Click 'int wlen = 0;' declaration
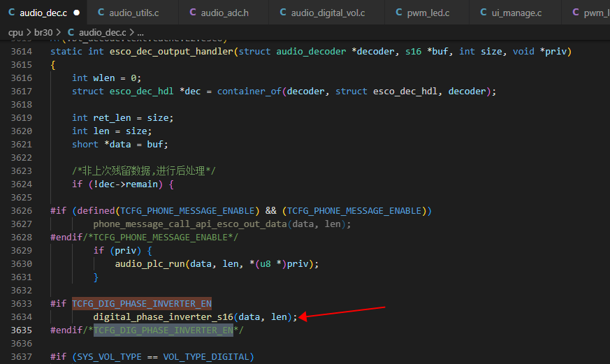610x364 pixels. pos(107,78)
